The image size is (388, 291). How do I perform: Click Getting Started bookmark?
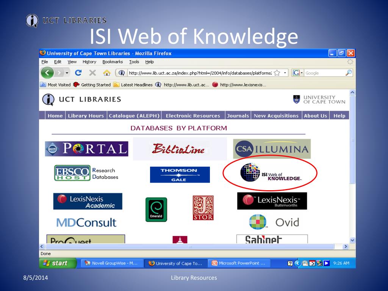point(92,84)
